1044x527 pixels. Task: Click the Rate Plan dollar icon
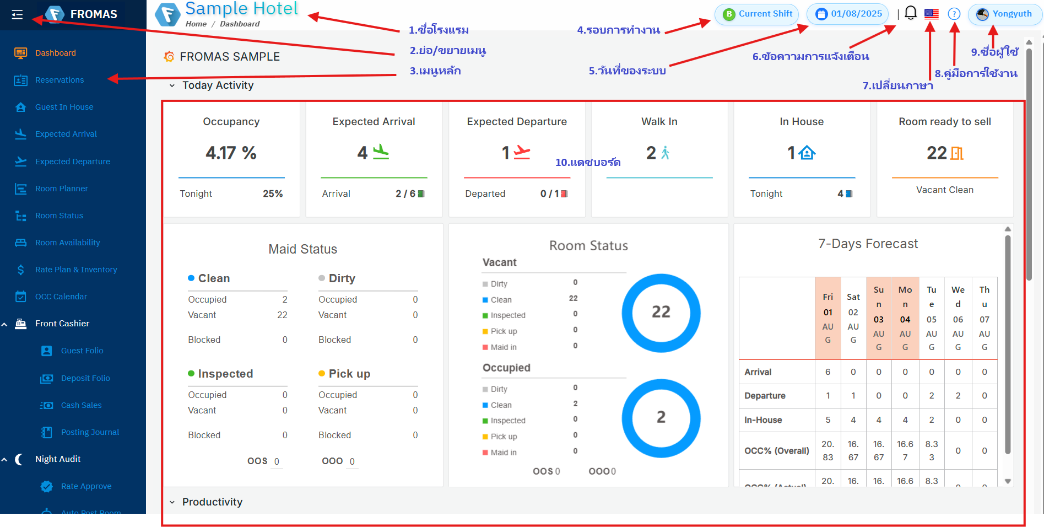(20, 270)
